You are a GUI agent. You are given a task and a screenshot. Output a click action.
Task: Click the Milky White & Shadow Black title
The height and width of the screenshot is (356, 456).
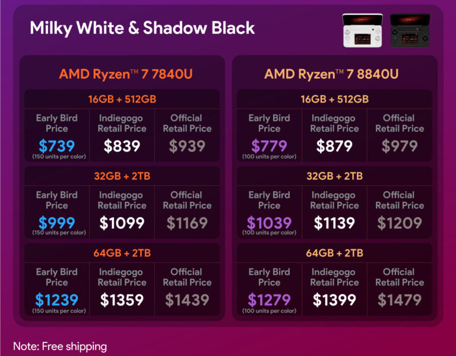(x=142, y=28)
